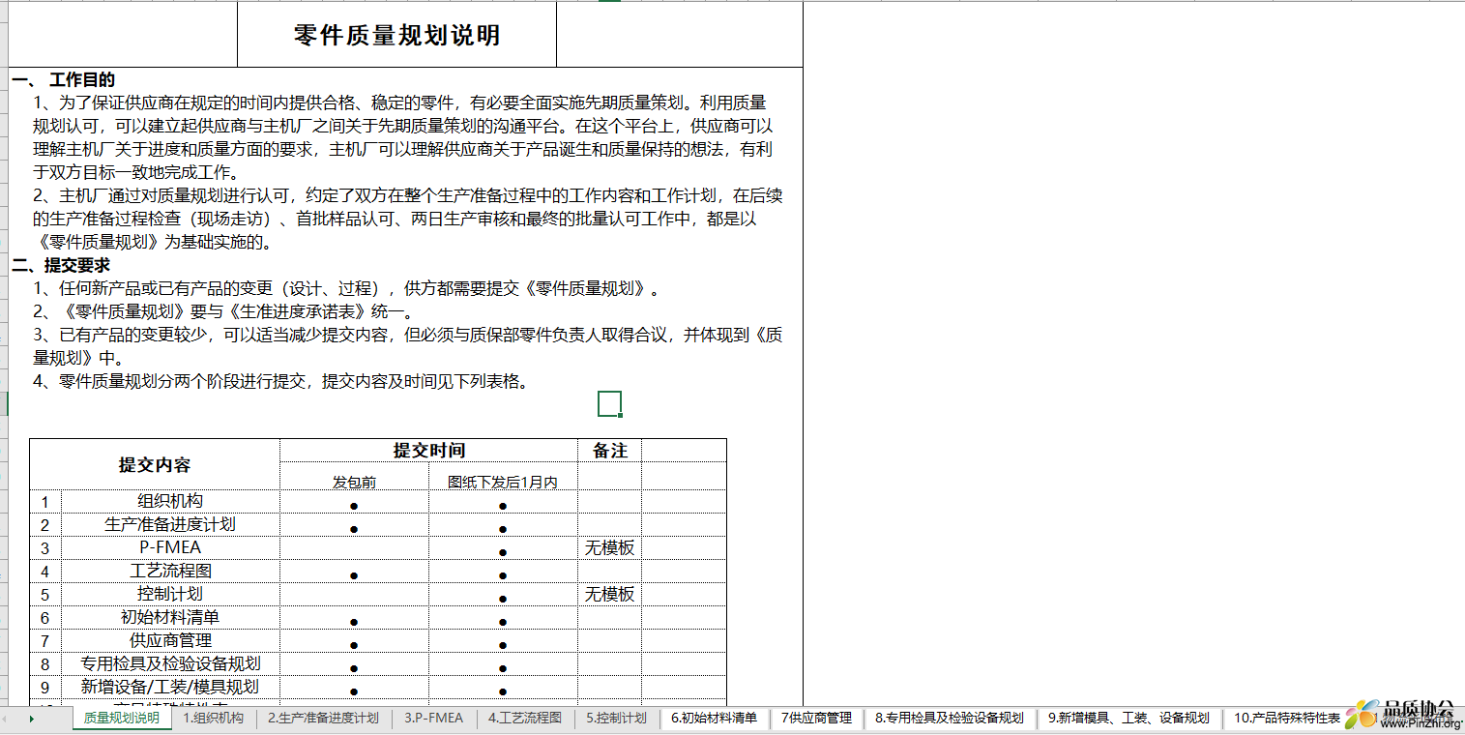Click the line starting 2、主机厂通过对质量规划
This screenshot has width=1465, height=735.
(407, 195)
